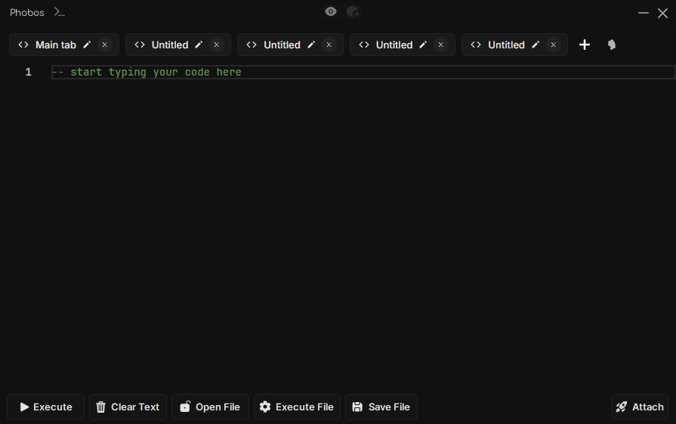This screenshot has height=424, width=676.
Task: Toggle the eye visibility icon in title bar
Action: point(331,11)
